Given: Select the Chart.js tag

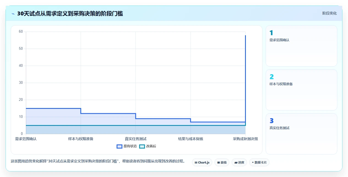Looking at the screenshot, I should [202, 162].
